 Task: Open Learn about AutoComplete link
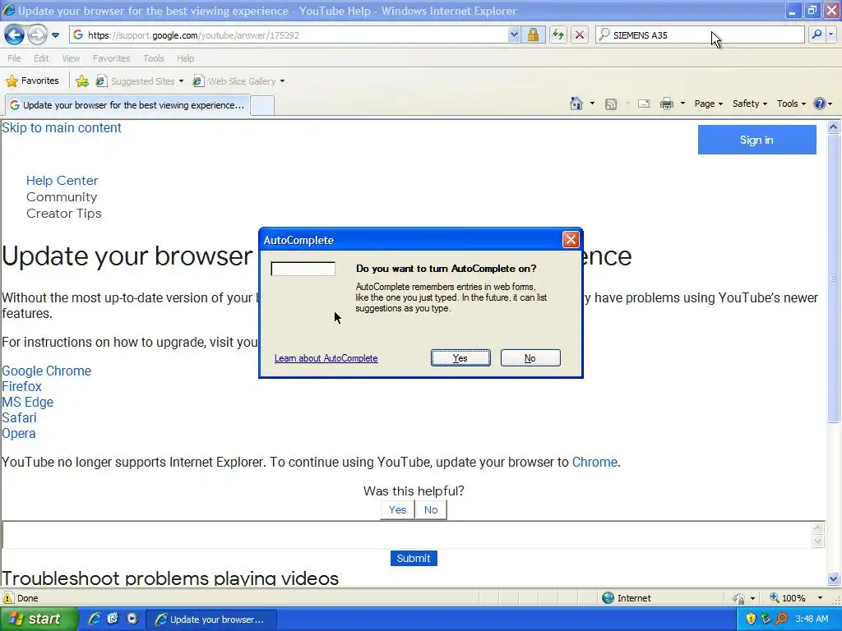pos(326,358)
